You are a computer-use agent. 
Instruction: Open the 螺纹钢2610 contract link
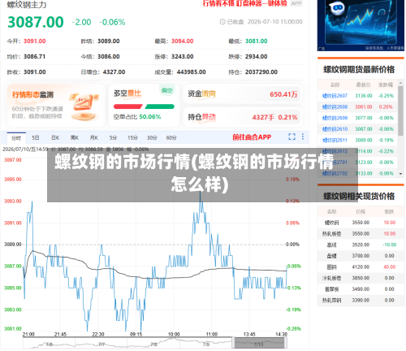coord(335,129)
